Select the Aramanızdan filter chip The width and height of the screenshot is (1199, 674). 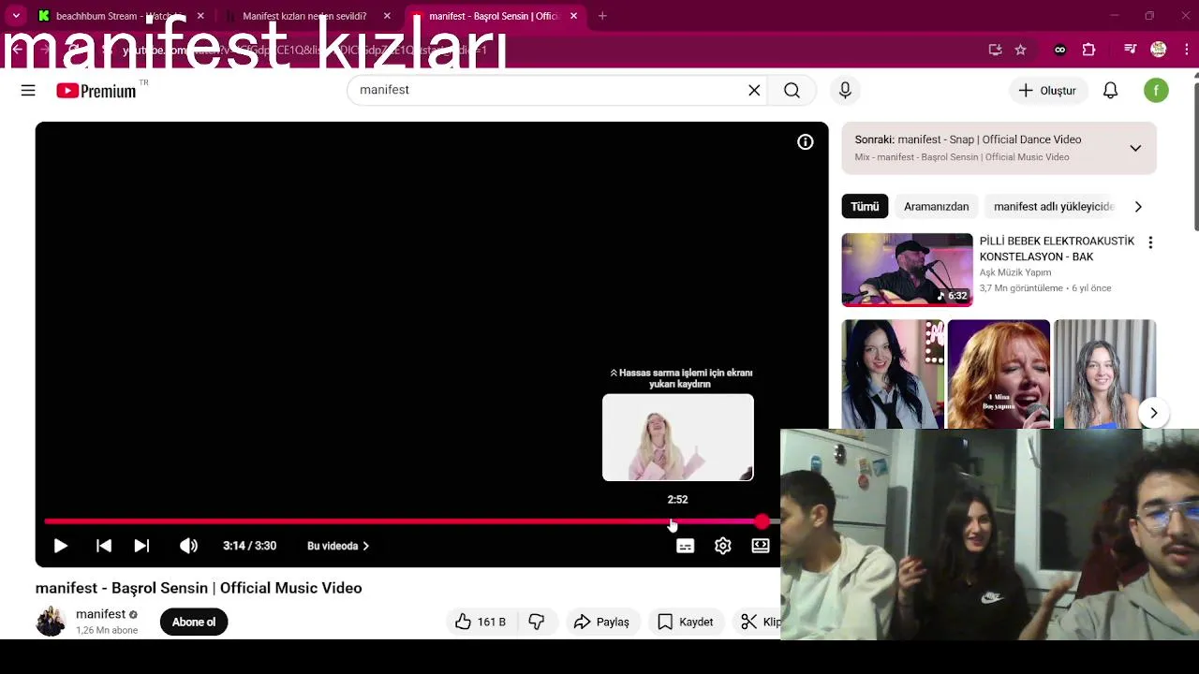pyautogui.click(x=936, y=206)
